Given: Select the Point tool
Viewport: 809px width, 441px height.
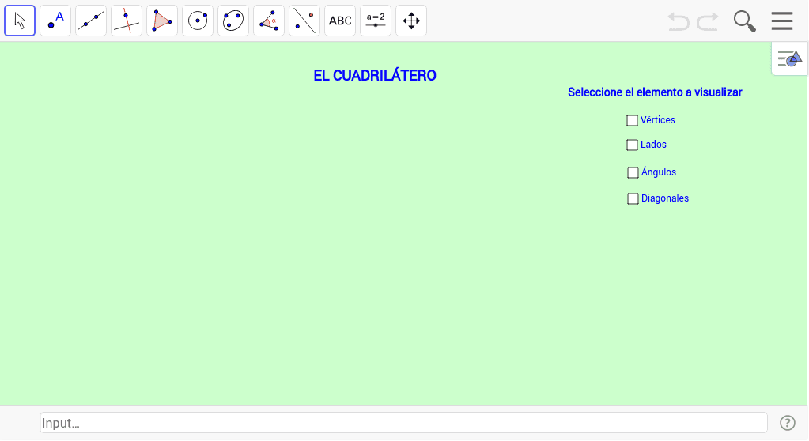Looking at the screenshot, I should tap(55, 21).
